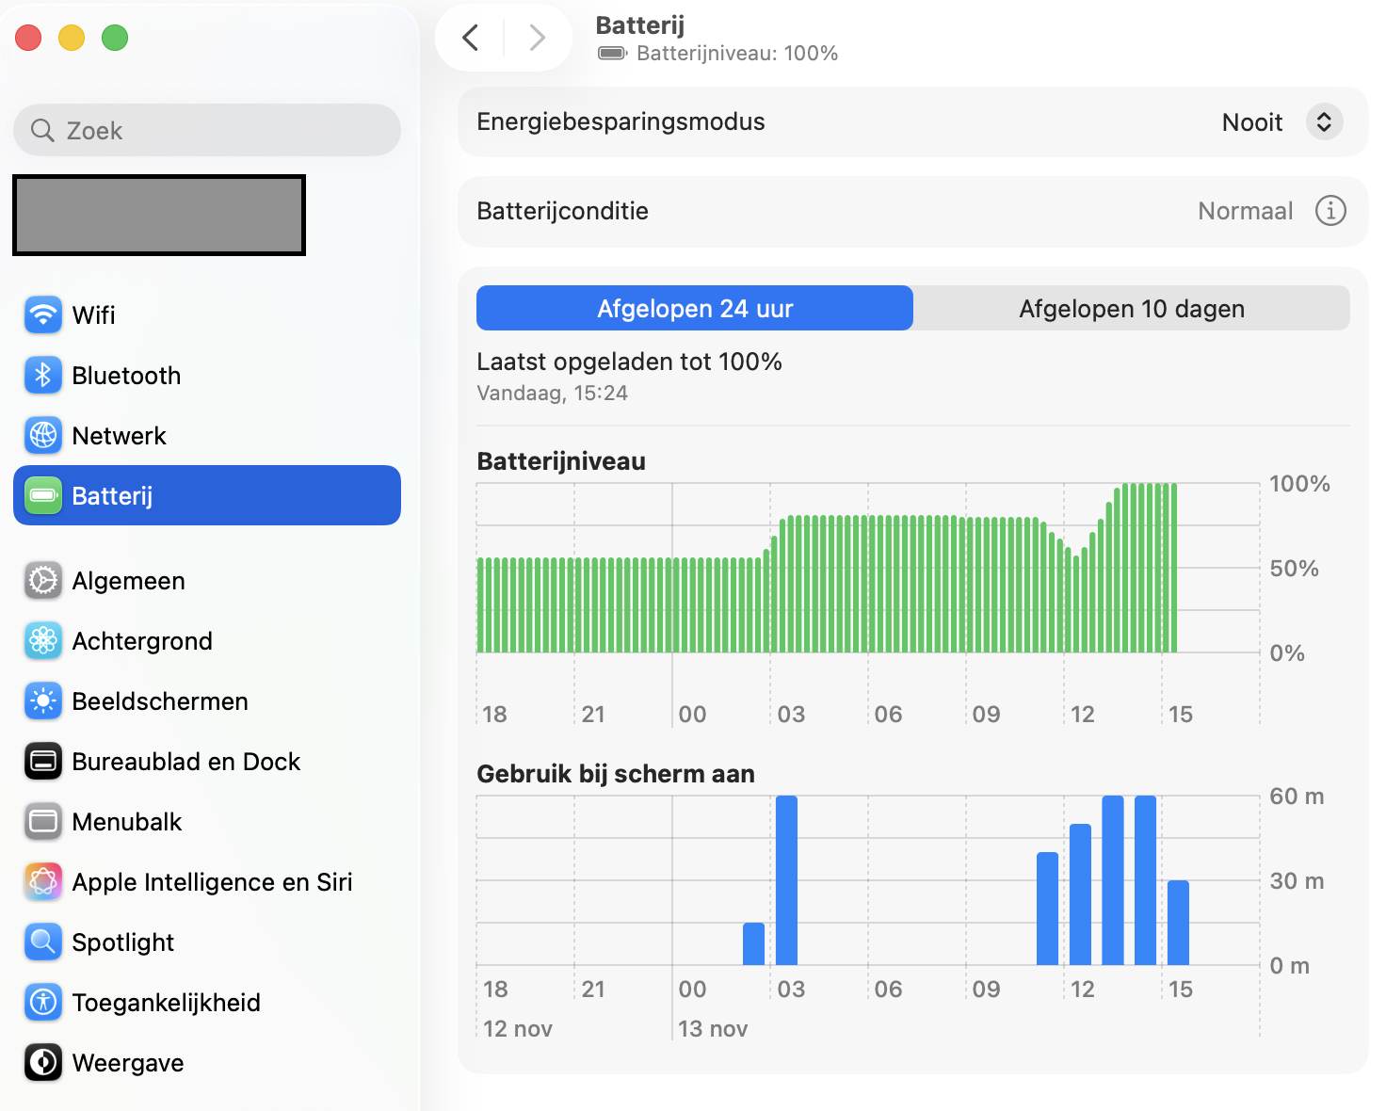Click the battery level status icon
The height and width of the screenshot is (1111, 1386).
point(612,53)
